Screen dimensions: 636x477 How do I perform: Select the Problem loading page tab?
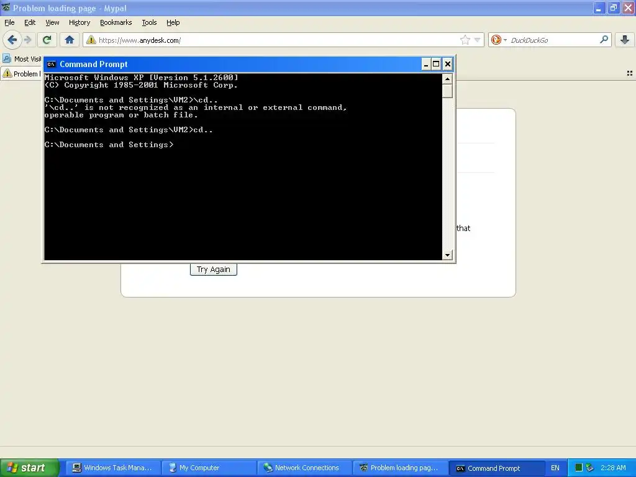(22, 73)
